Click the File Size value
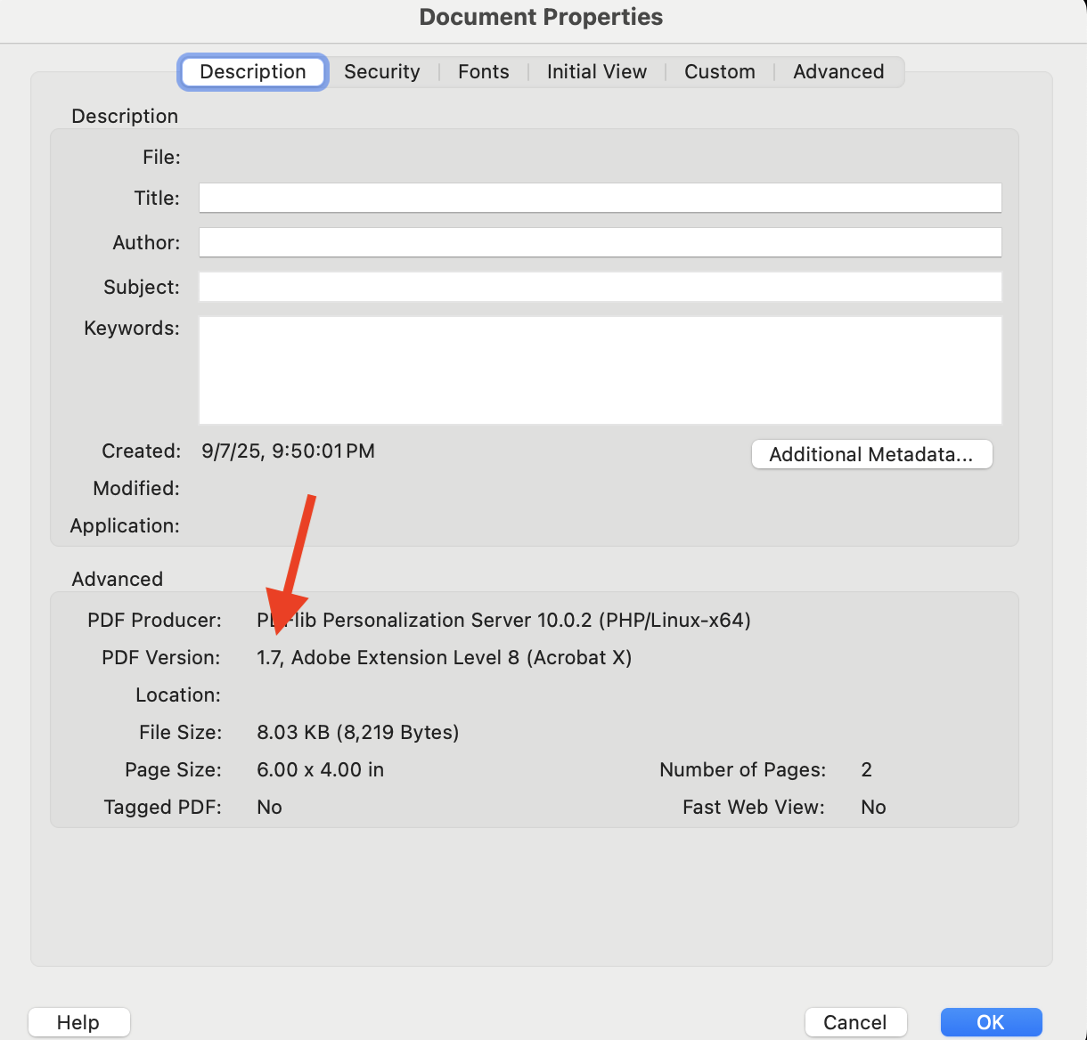Viewport: 1087px width, 1040px height. point(357,733)
